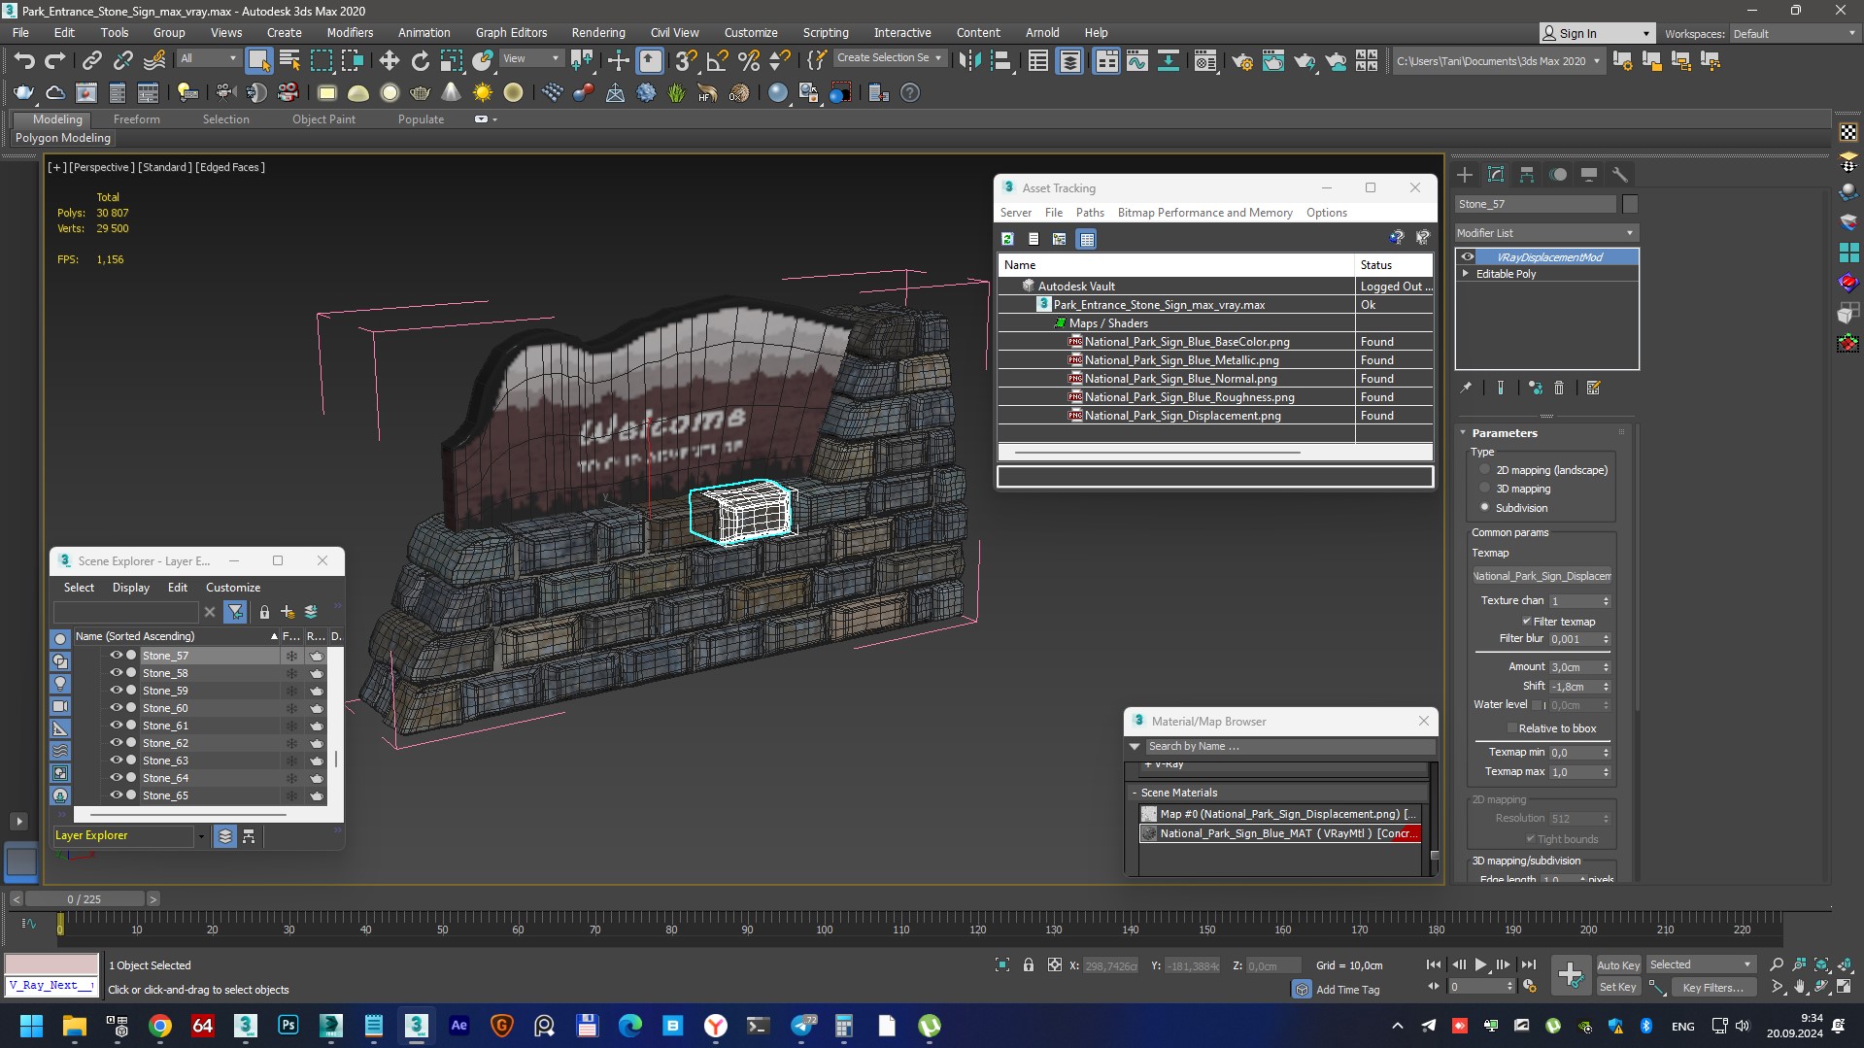Click the Set Key button

point(1618,987)
